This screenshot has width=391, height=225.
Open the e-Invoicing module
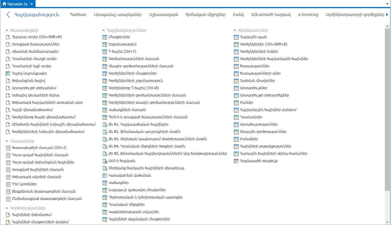tap(308, 15)
